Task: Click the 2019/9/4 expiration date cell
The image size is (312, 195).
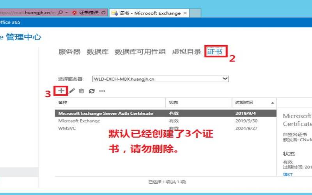Action: point(246,113)
